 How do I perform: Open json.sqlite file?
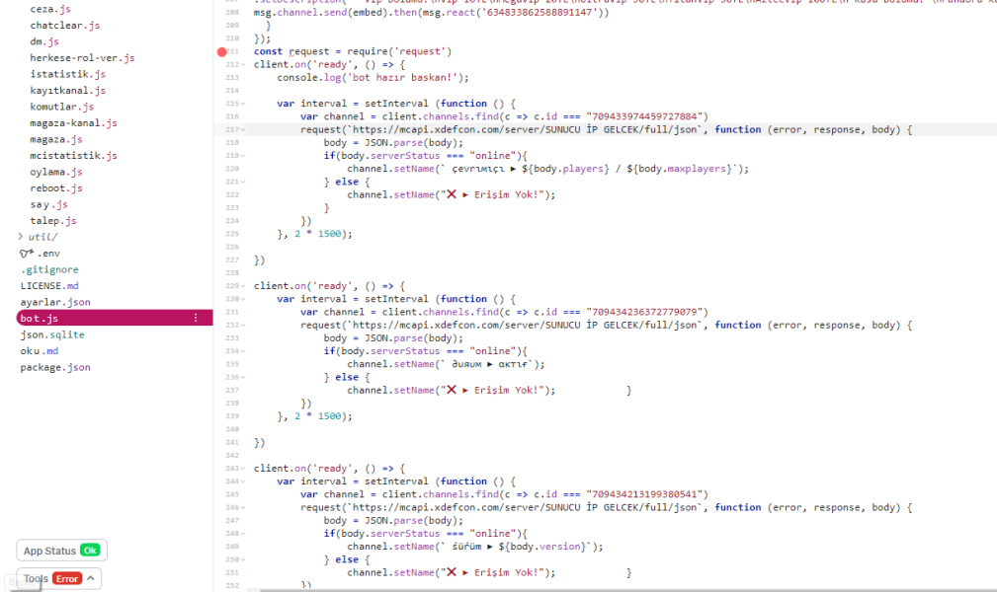point(52,334)
